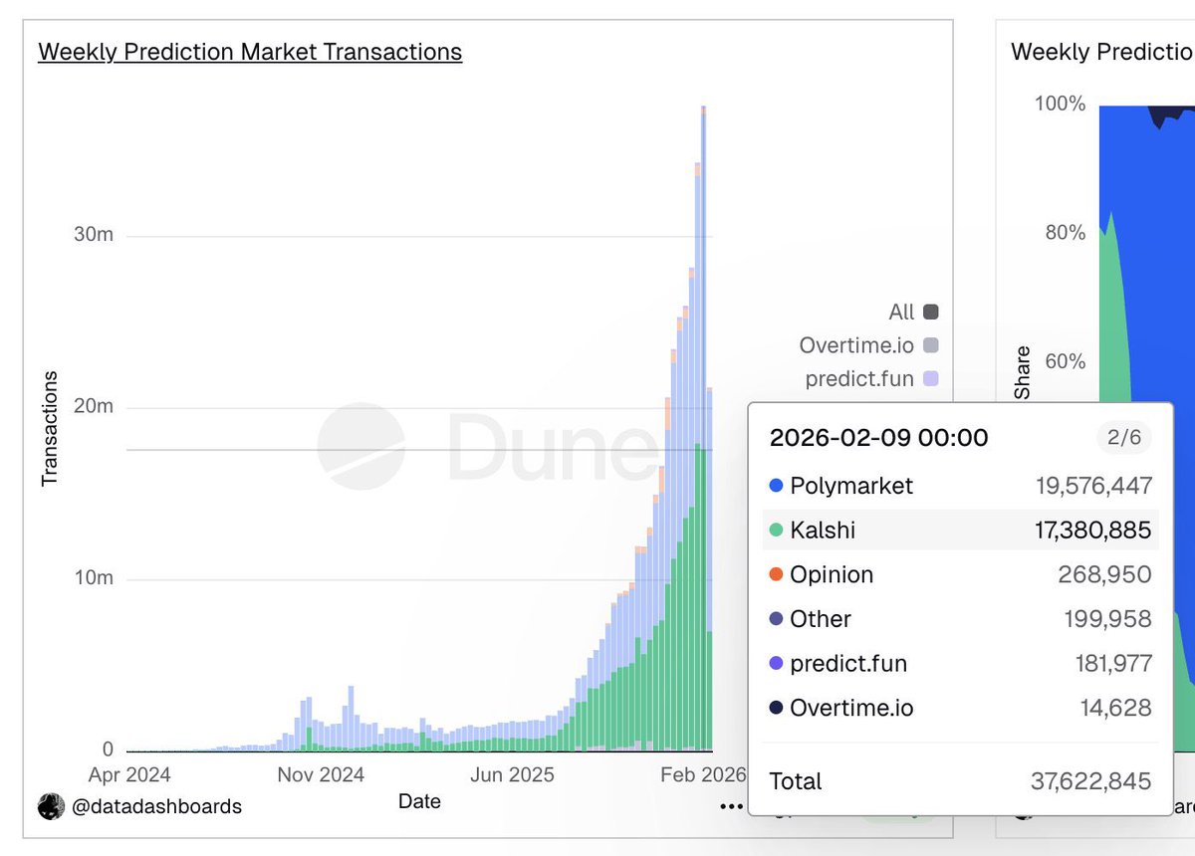Open the three-dots chart options menu
The width and height of the screenshot is (1195, 856).
tap(732, 806)
